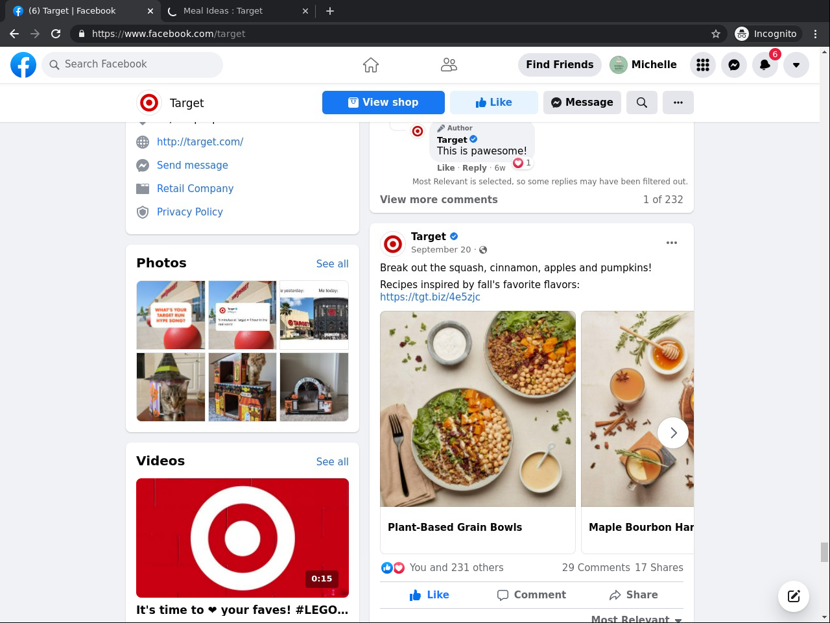Open the Privacy Policy link
830x623 pixels.
(190, 212)
